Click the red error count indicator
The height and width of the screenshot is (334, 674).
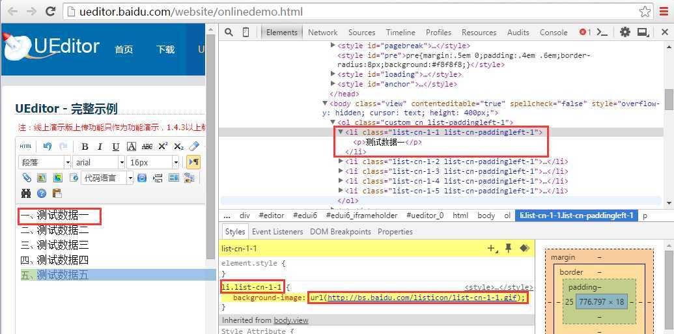pos(585,32)
